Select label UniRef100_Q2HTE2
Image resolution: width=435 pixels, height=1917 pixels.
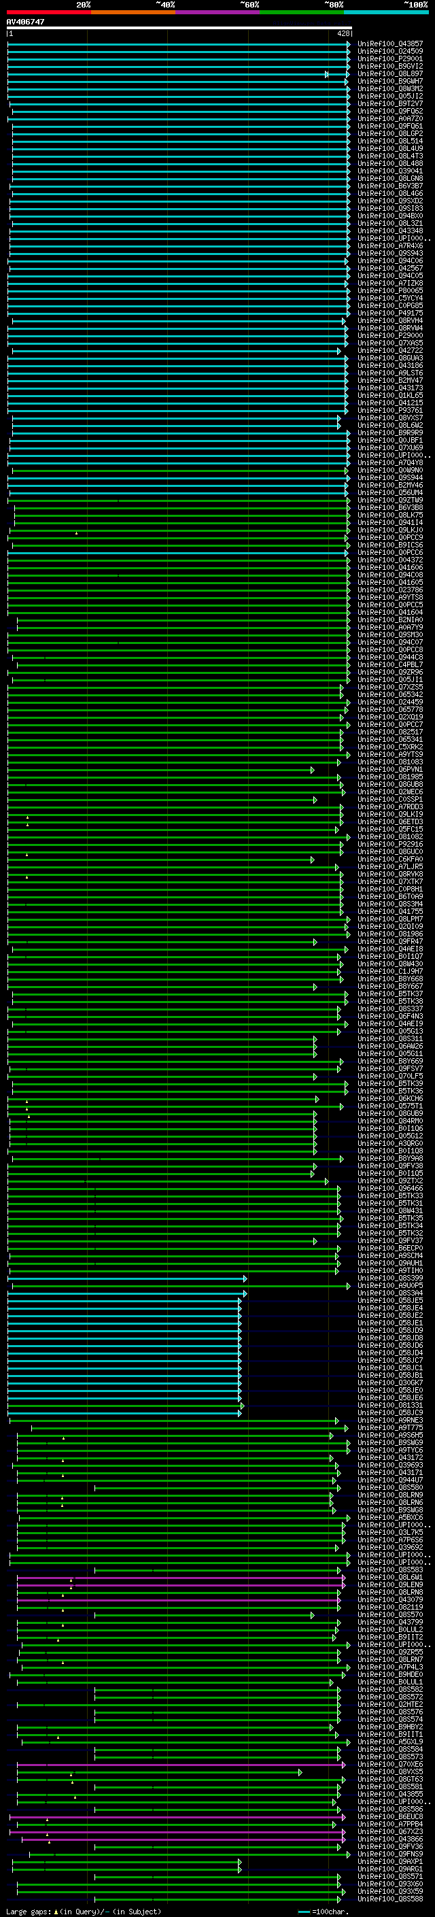point(389,1705)
